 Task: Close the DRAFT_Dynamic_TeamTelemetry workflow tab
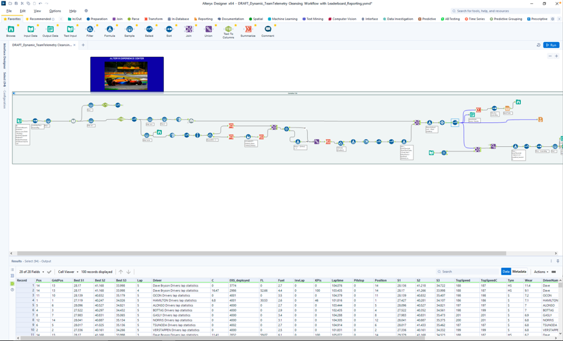pyautogui.click(x=75, y=45)
